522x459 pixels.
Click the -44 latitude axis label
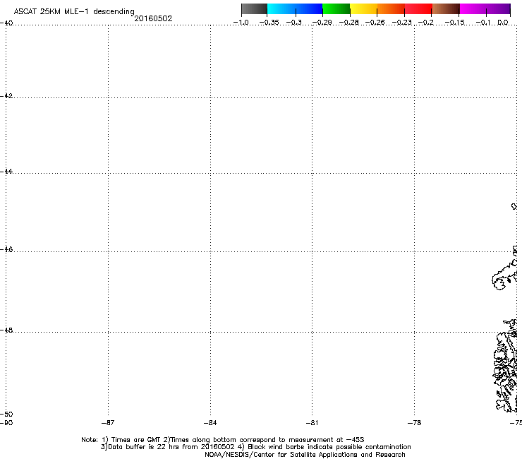click(x=6, y=172)
